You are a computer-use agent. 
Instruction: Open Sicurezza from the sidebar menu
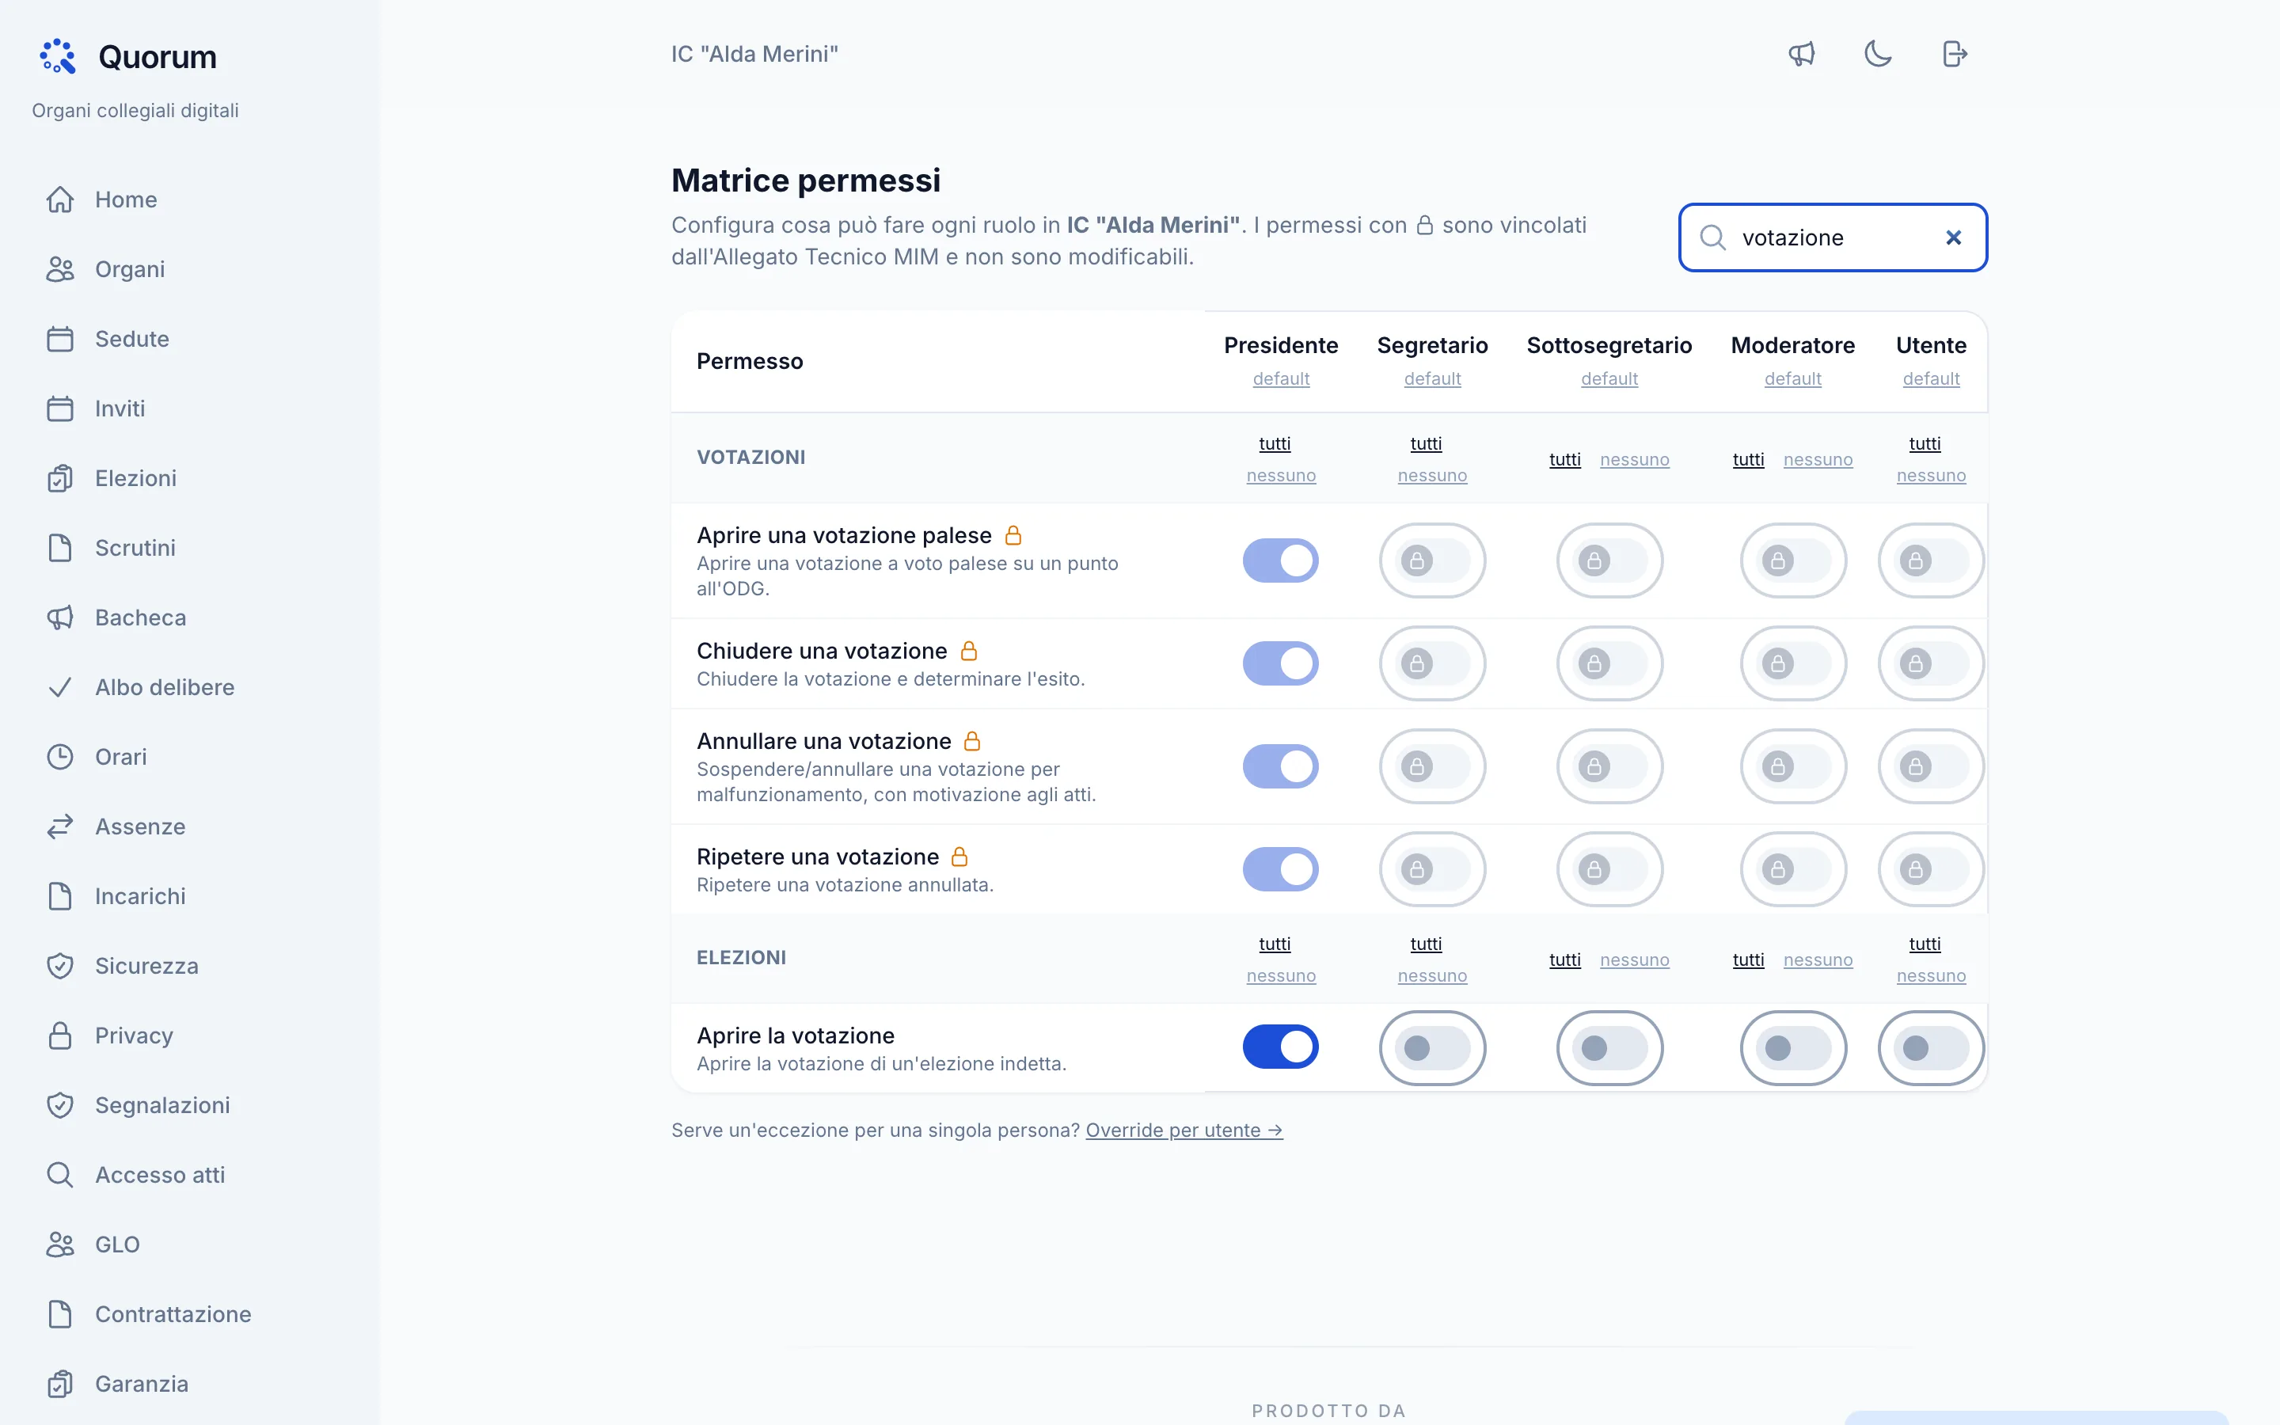tap(190, 967)
